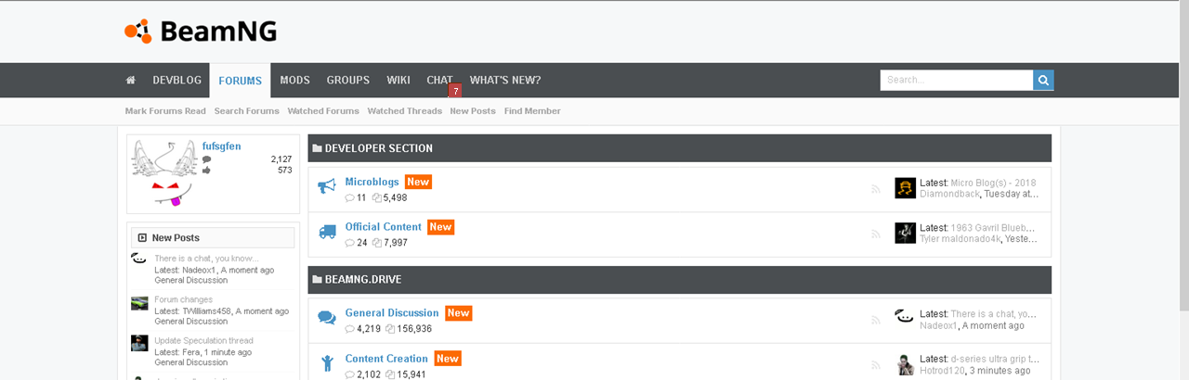The width and height of the screenshot is (1189, 380).
Task: Open the CHAT tab
Action: (x=439, y=81)
